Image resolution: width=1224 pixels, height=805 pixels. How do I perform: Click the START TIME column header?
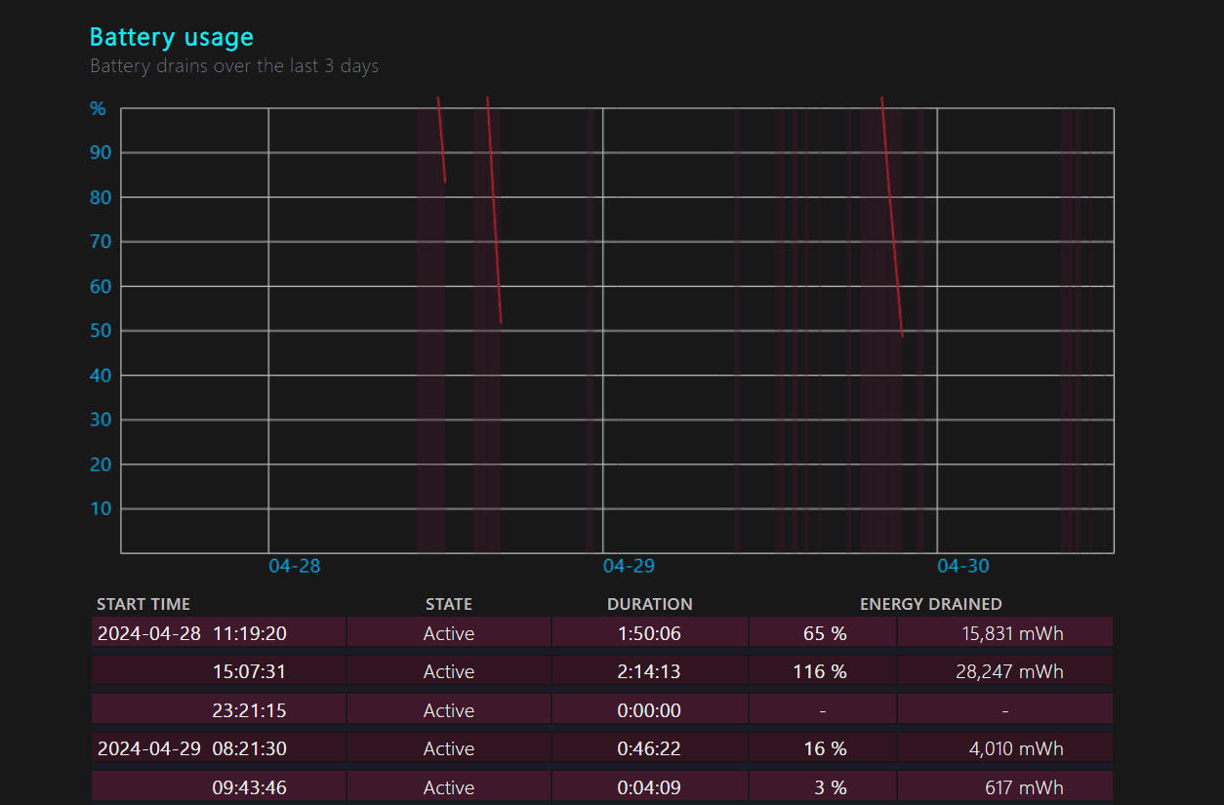[143, 604]
